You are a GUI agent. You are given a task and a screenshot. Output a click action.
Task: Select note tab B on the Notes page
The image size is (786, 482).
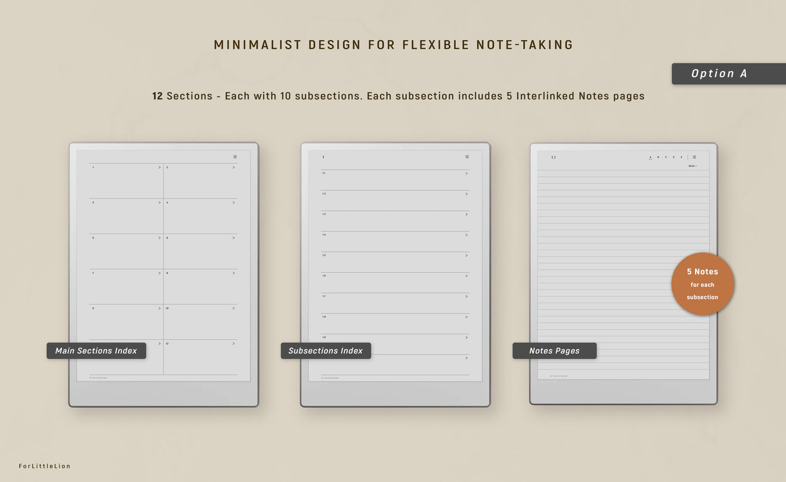(658, 157)
